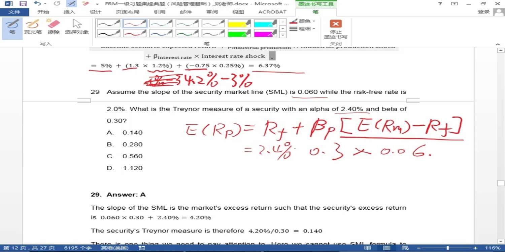The height and width of the screenshot is (252, 505).
Task: Zoom in with the plus button
Action: click(x=475, y=248)
